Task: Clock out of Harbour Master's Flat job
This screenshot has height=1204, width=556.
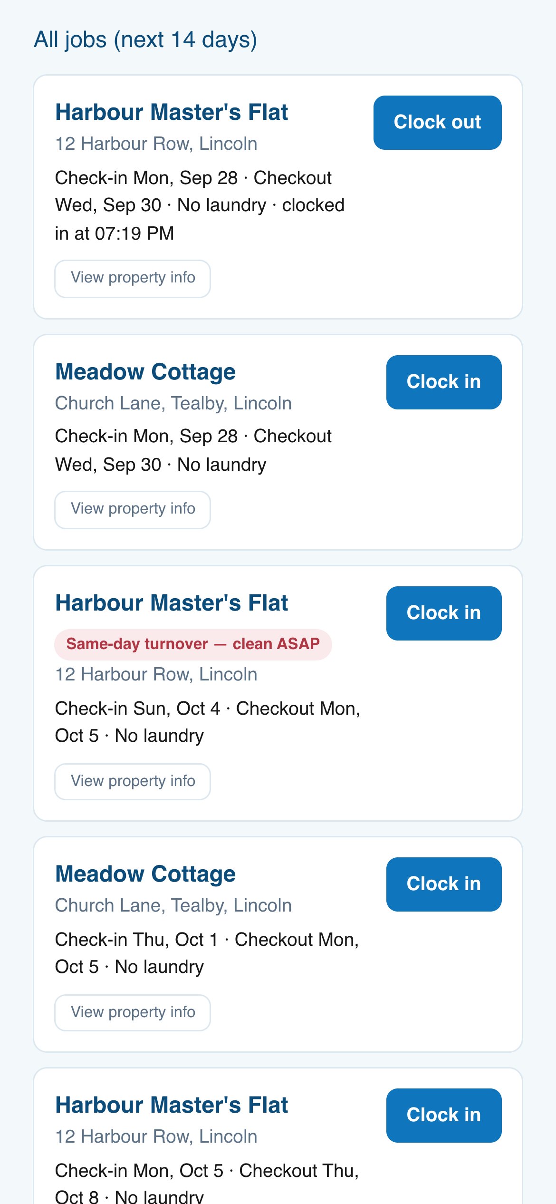Action: 437,123
